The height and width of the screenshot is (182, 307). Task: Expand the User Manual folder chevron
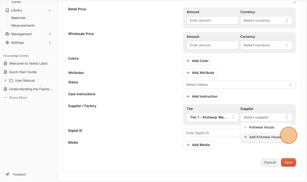coord(5,81)
